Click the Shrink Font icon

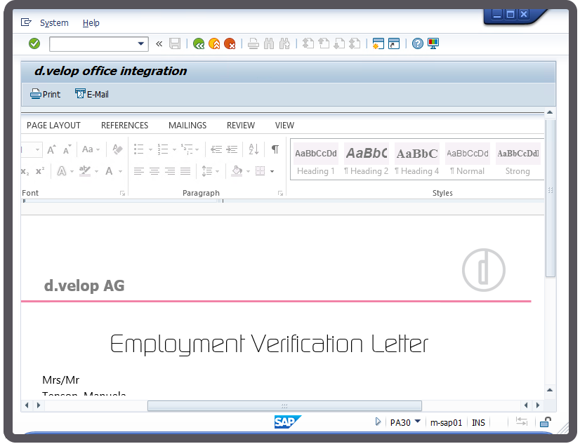67,149
